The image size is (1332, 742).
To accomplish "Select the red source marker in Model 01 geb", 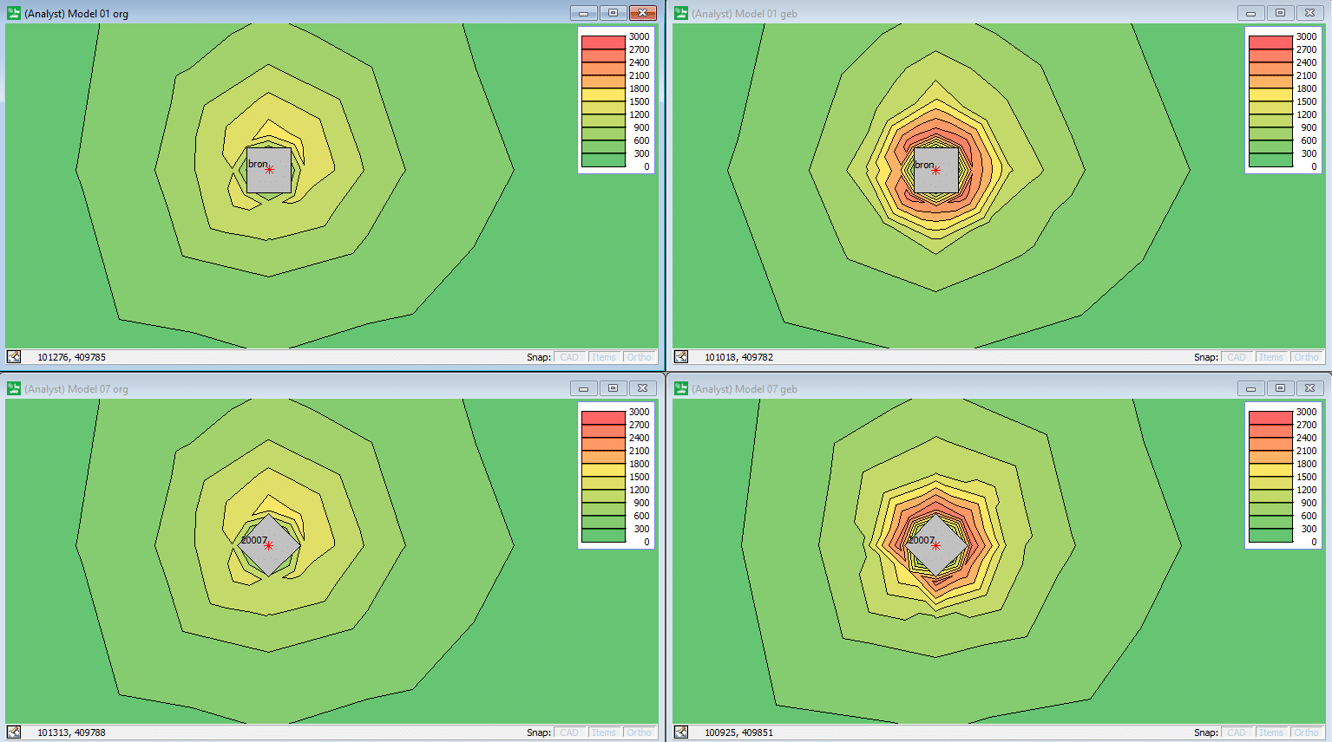I will tap(935, 170).
